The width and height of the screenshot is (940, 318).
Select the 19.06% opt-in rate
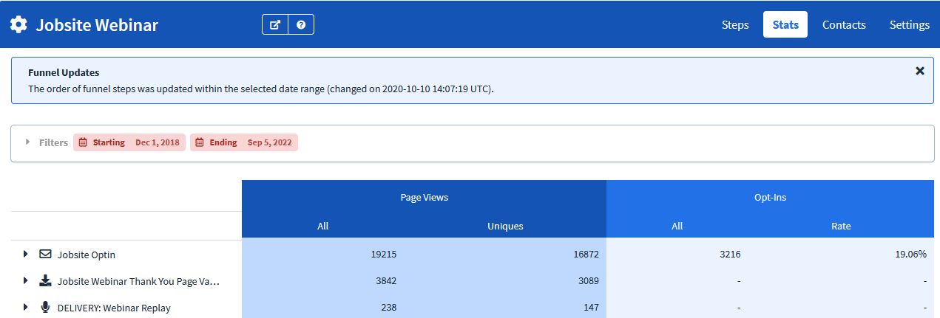tap(910, 255)
